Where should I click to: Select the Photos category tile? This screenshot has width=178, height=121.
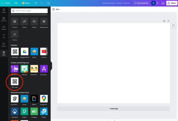pyautogui.click(x=15, y=21)
